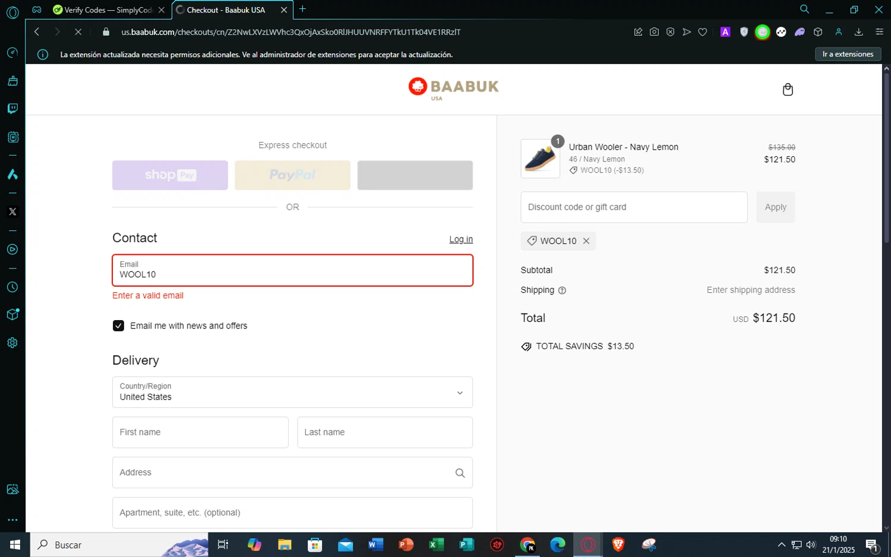Open GX Control speedometer in sidebar
The width and height of the screenshot is (891, 557).
tap(12, 53)
